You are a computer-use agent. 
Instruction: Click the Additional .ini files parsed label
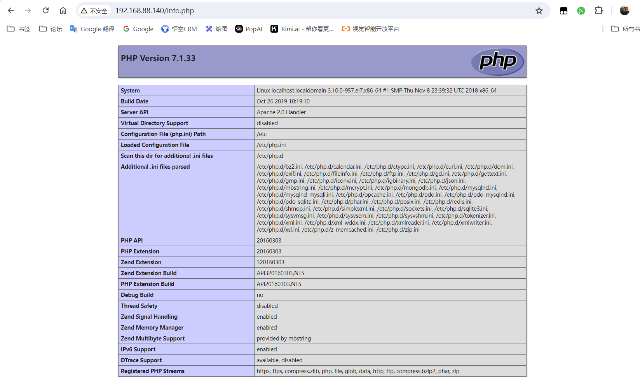click(x=155, y=167)
